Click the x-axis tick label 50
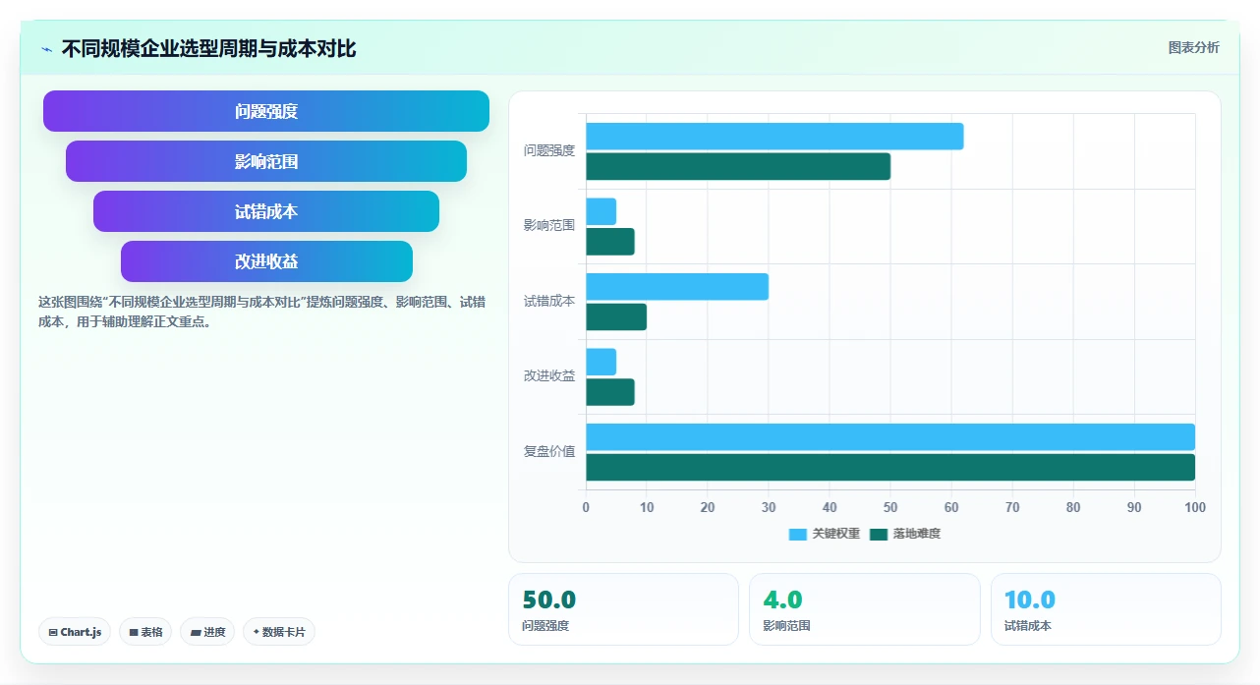The width and height of the screenshot is (1260, 685). [x=890, y=507]
